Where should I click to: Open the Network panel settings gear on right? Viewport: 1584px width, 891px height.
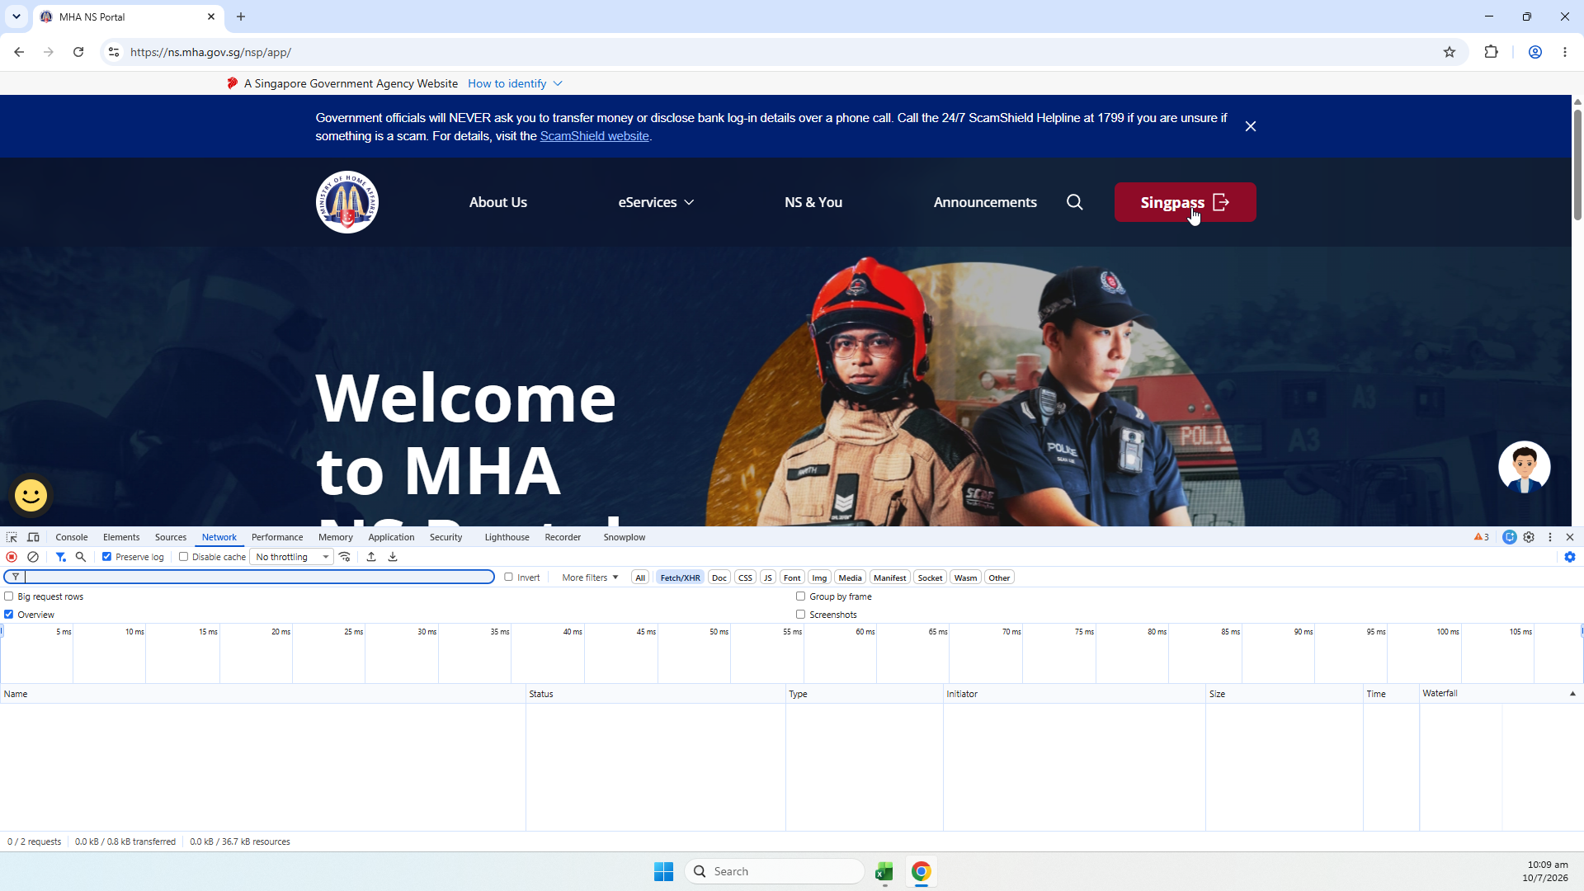(1570, 557)
